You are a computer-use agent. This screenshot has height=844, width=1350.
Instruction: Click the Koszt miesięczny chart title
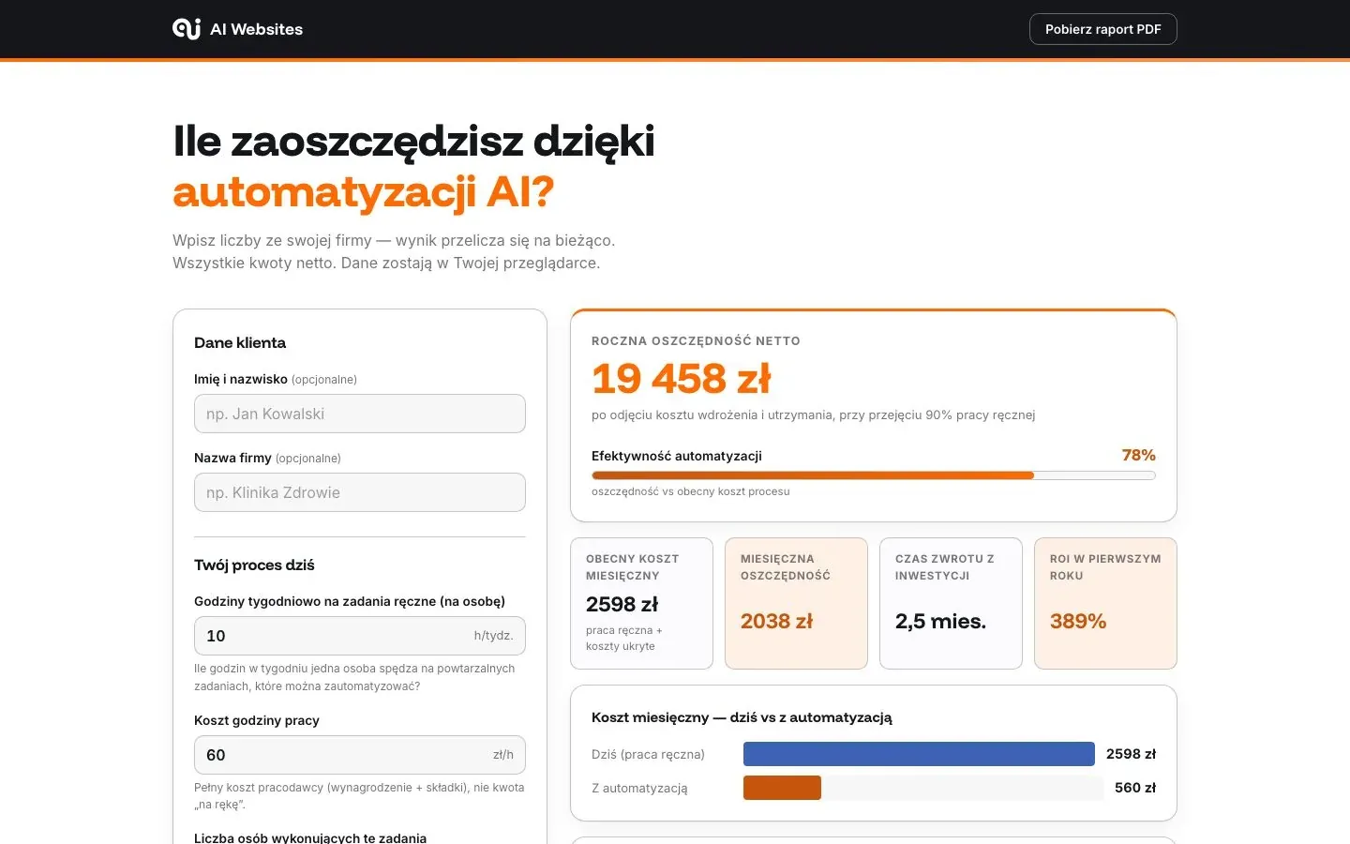pos(742,717)
